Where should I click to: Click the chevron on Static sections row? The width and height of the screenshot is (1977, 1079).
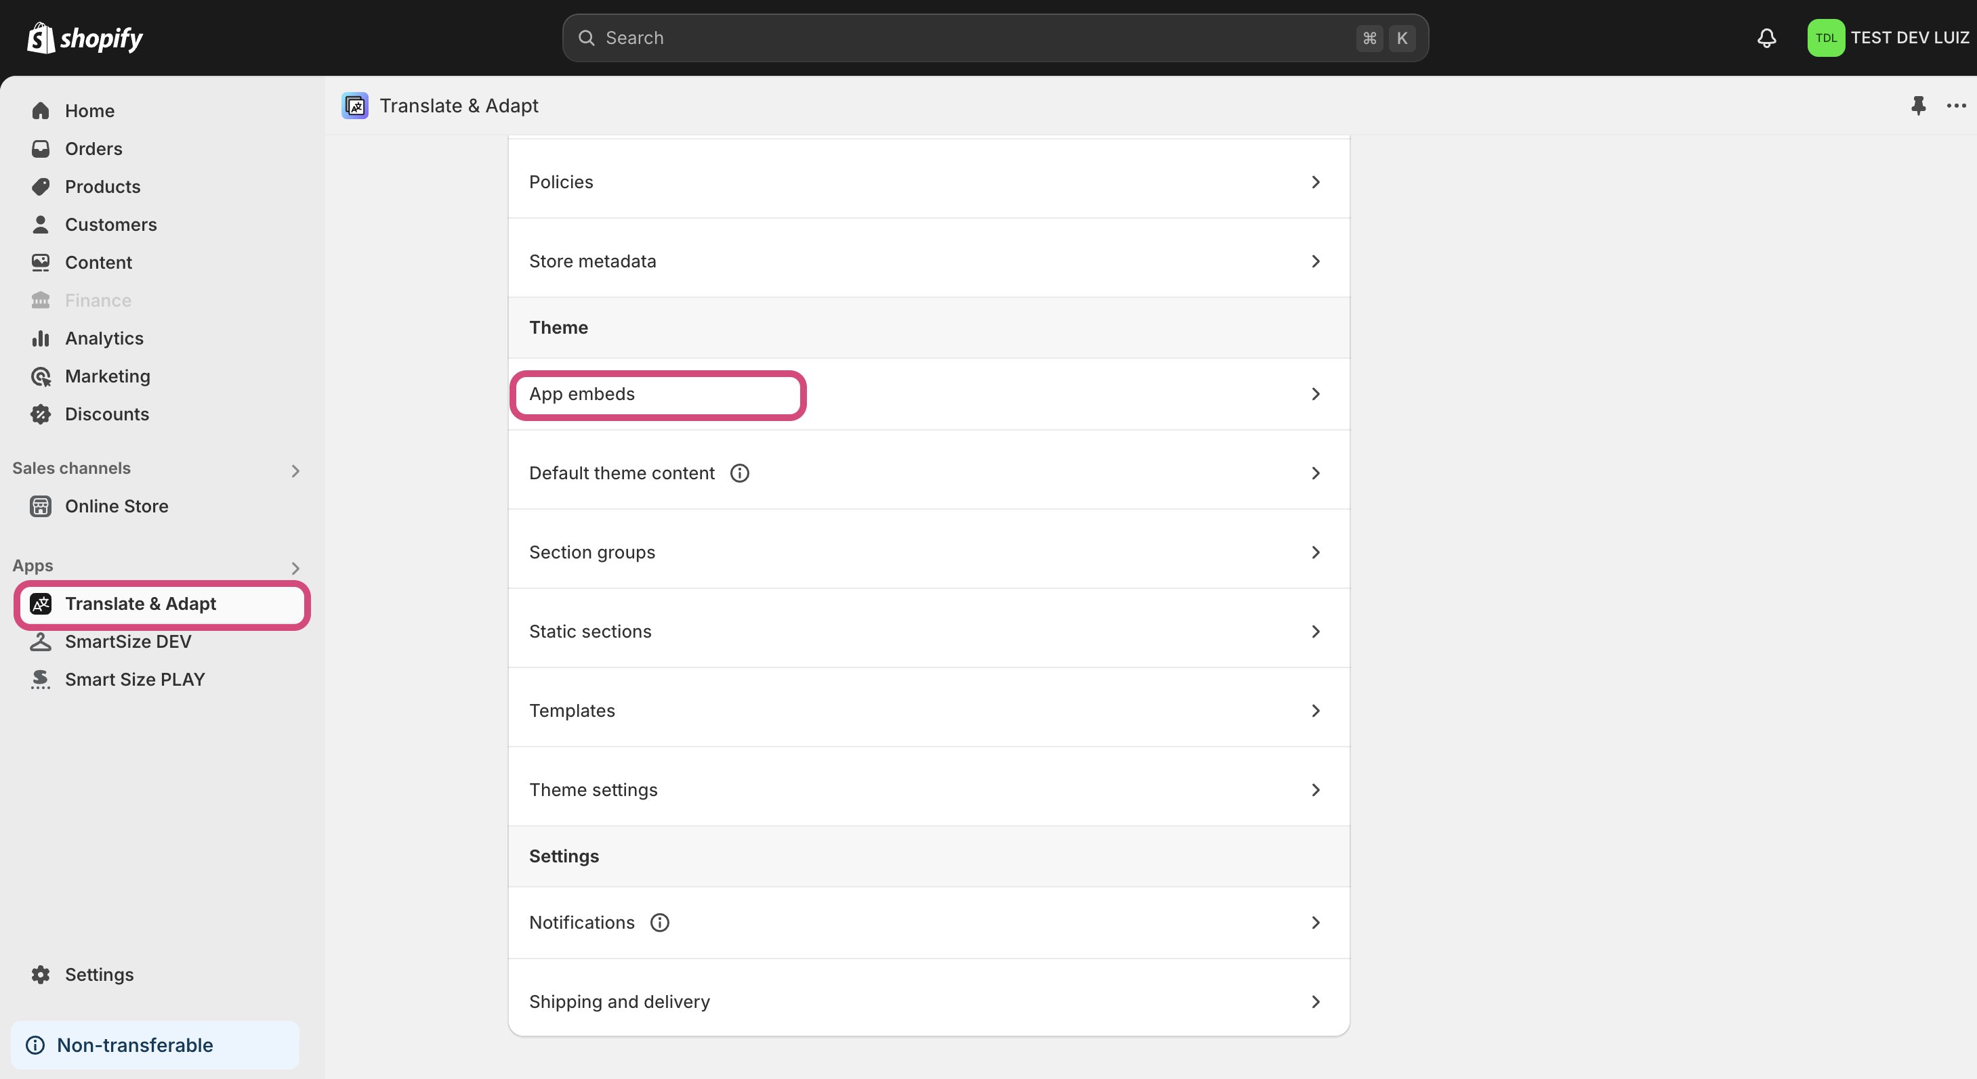click(1316, 632)
